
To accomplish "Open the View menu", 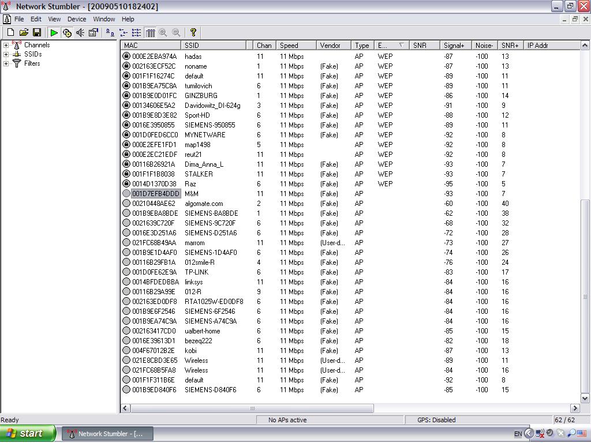I will 54,19.
